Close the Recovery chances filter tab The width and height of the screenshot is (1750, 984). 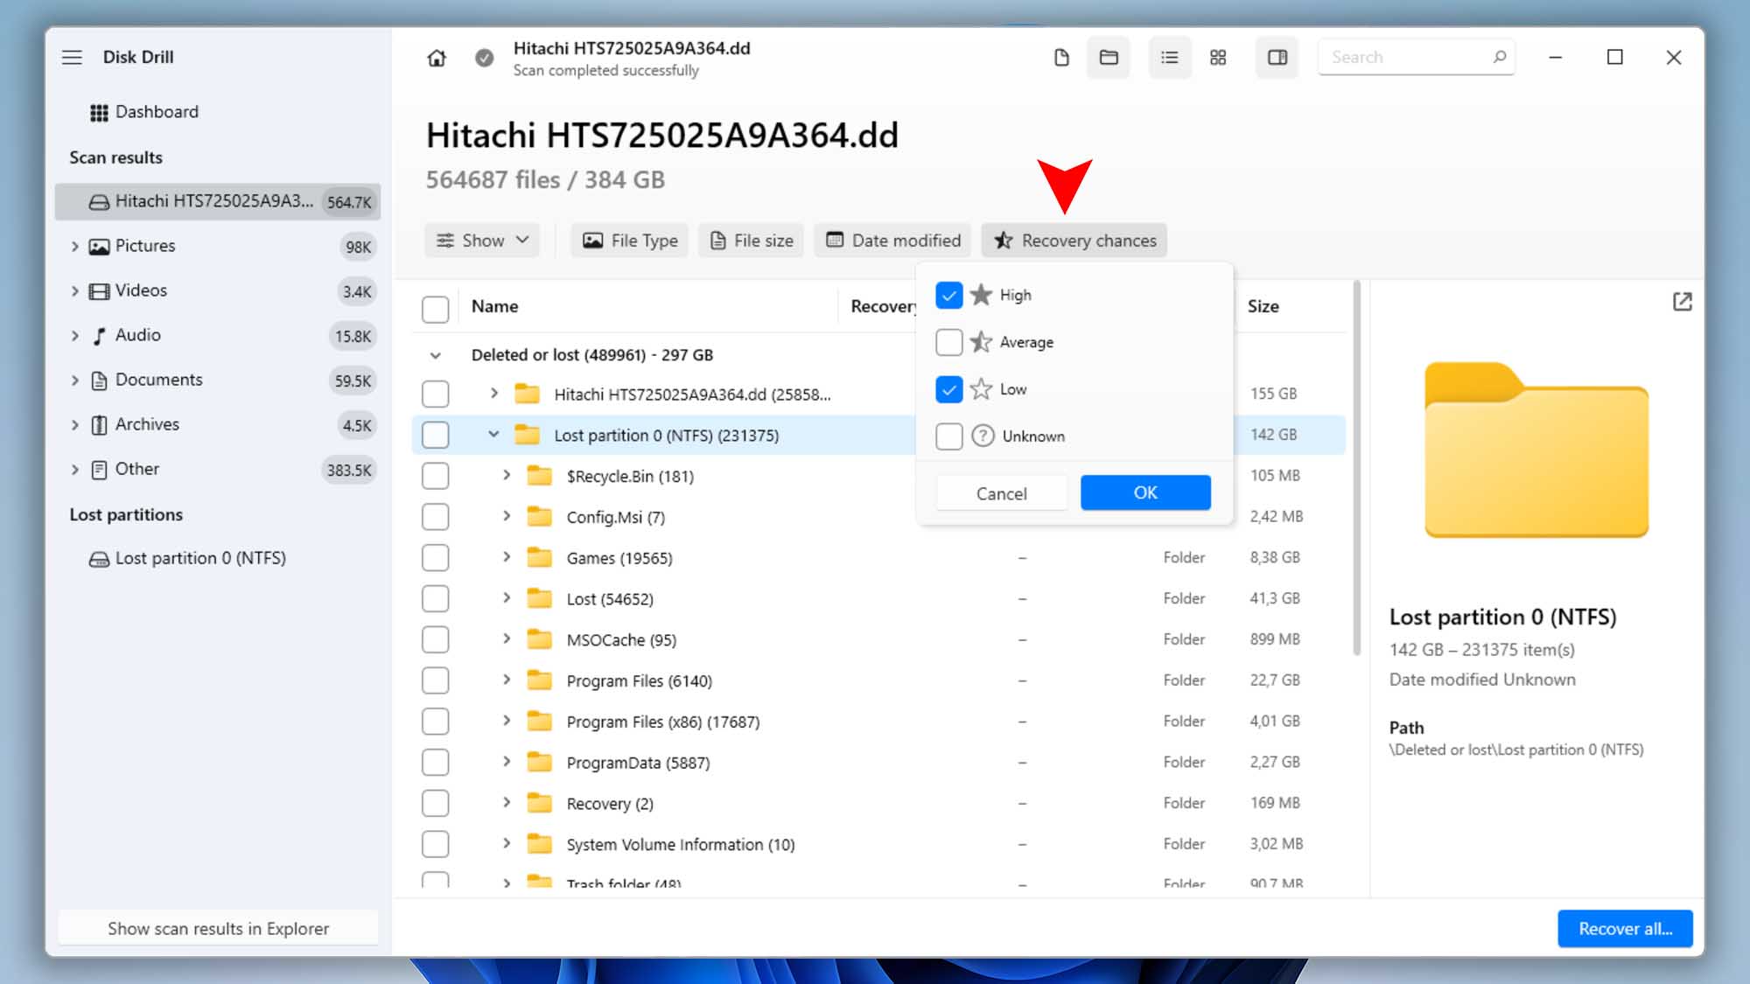tap(1074, 241)
